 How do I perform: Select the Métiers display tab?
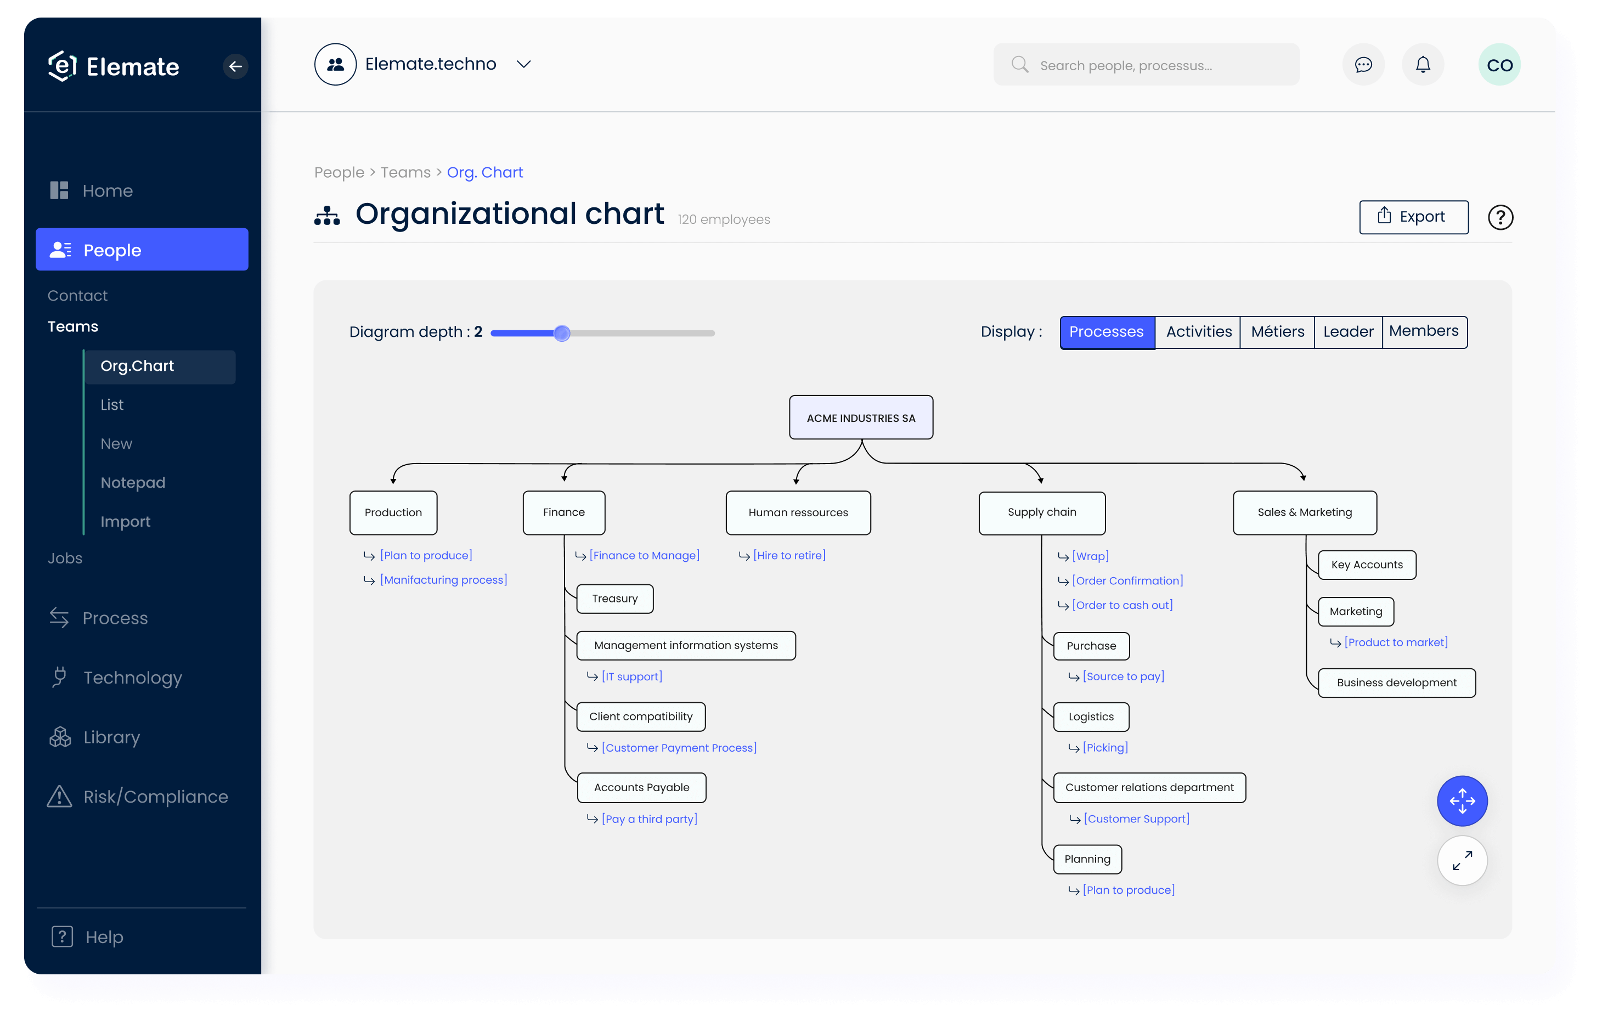point(1276,331)
